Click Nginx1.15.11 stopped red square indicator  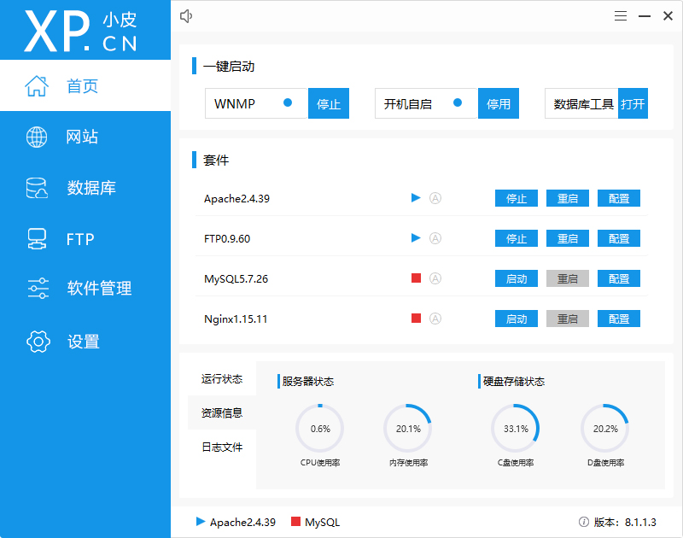(x=416, y=318)
